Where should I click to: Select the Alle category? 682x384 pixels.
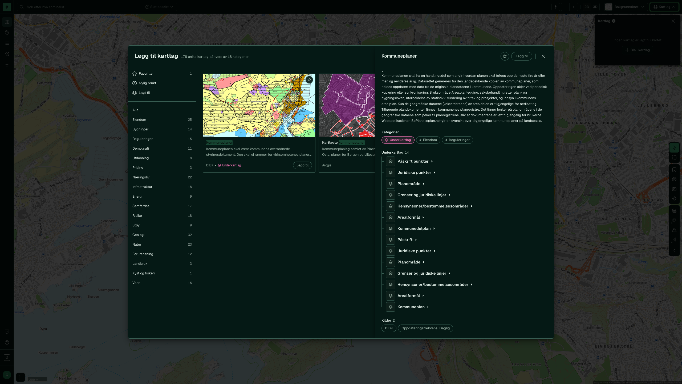click(x=162, y=110)
